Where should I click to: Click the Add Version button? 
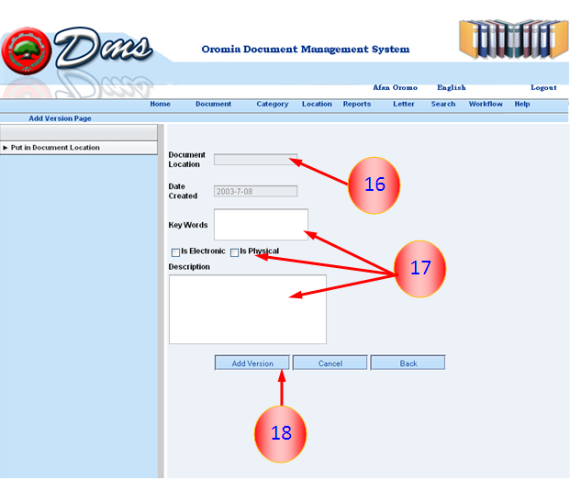[x=252, y=363]
